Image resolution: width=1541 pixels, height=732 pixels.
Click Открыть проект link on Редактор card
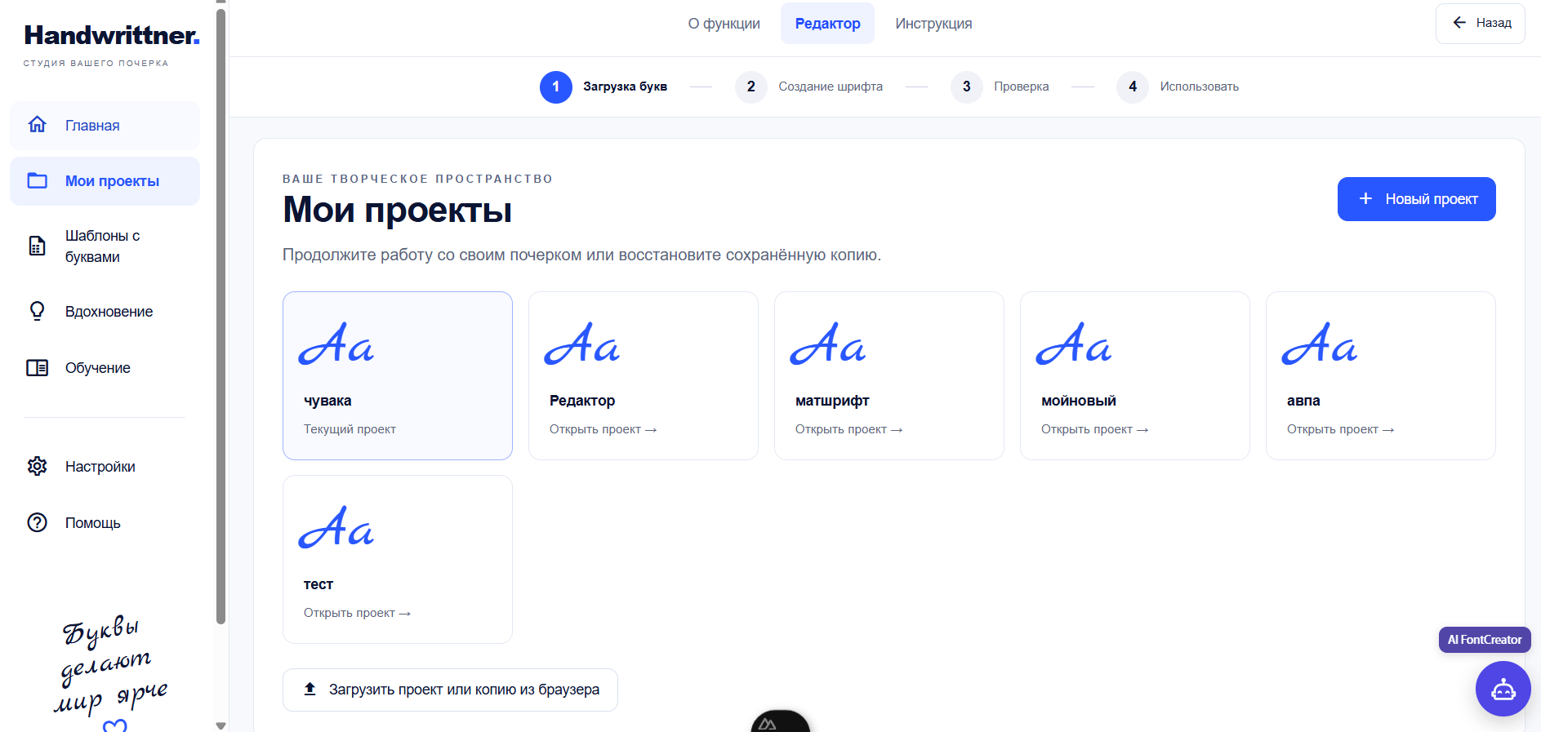click(x=603, y=429)
